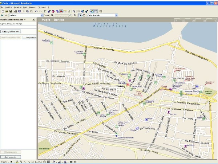Select the hand pan tool
The image size is (218, 164).
(84, 15)
